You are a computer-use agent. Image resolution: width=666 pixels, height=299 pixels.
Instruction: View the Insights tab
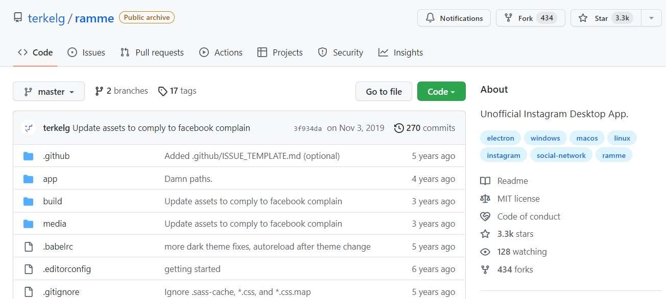pos(400,52)
